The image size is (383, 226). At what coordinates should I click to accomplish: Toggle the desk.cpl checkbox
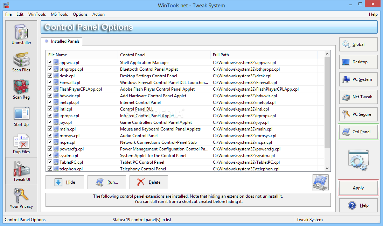click(x=50, y=76)
